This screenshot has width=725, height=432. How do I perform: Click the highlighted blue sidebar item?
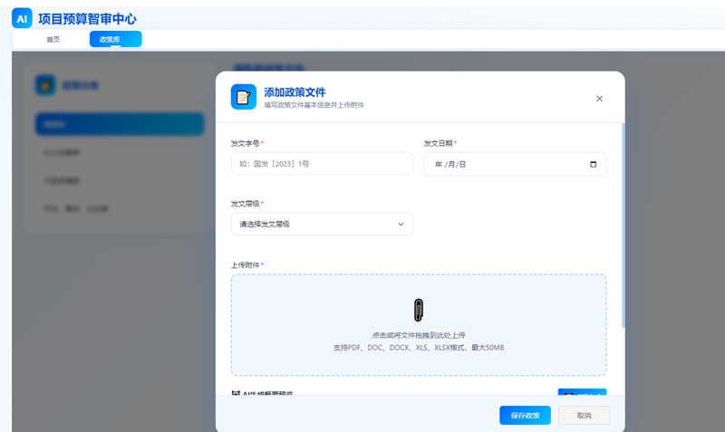point(120,124)
